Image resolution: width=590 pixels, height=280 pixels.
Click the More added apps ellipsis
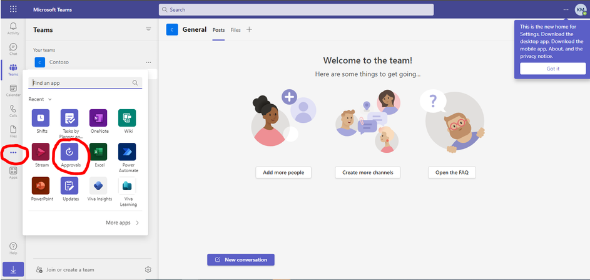point(13,153)
